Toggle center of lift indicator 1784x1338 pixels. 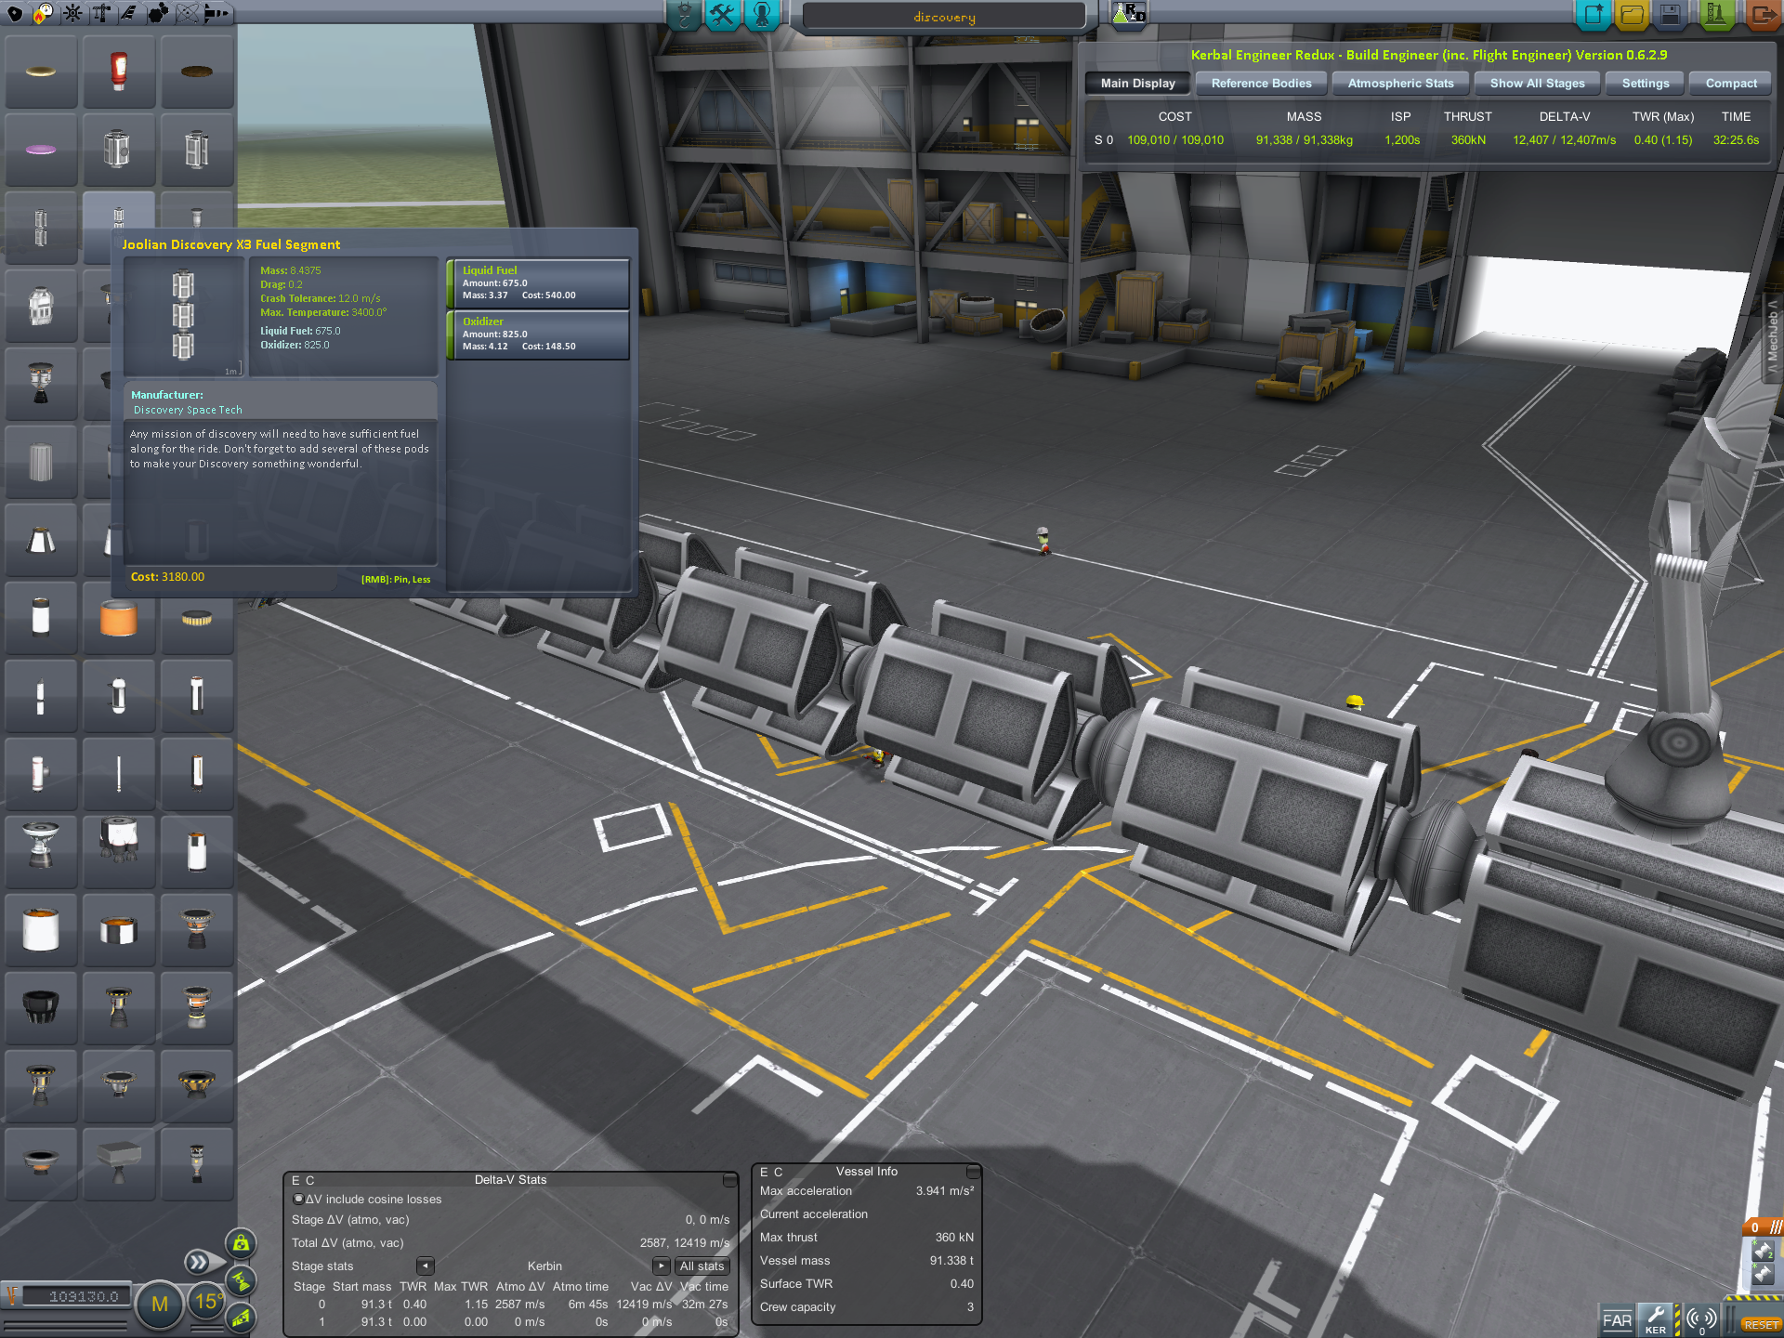click(241, 1318)
